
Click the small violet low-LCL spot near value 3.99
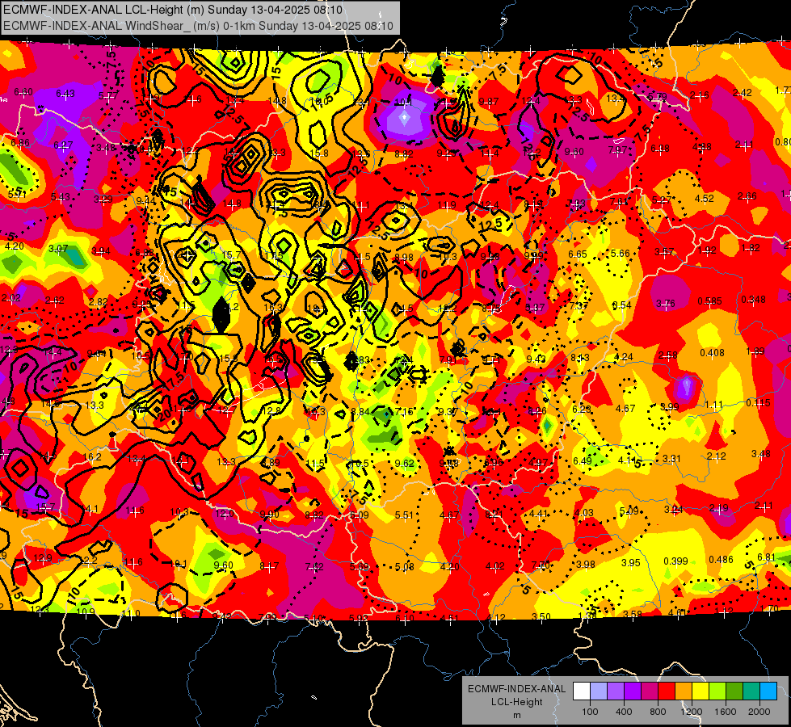click(686, 388)
